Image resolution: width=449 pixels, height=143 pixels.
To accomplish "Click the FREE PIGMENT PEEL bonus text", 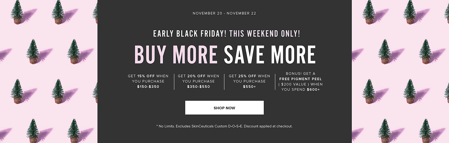I will point(301,79).
